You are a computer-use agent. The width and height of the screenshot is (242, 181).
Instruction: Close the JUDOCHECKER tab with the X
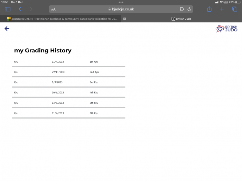point(124,19)
